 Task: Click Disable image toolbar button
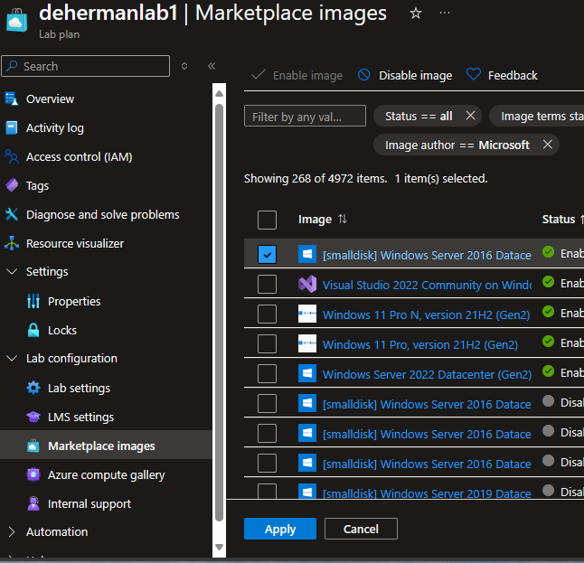(405, 75)
